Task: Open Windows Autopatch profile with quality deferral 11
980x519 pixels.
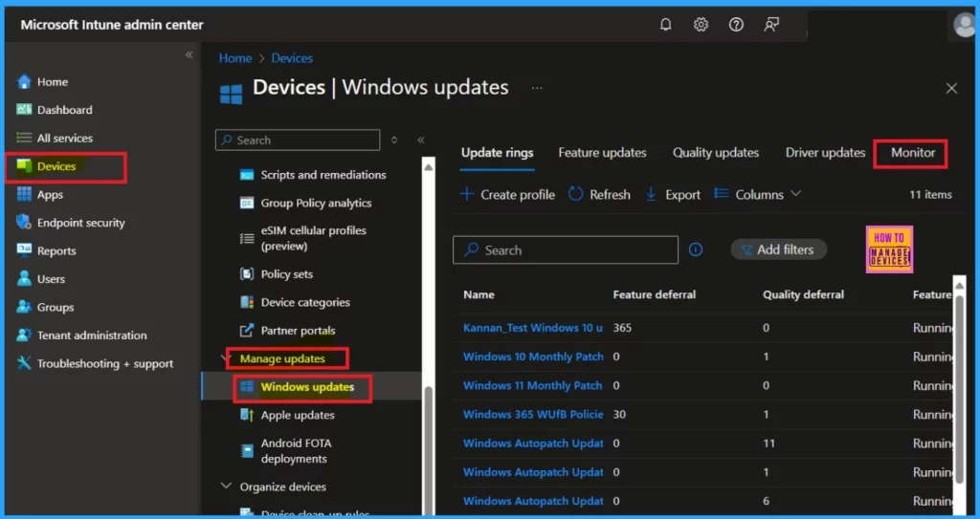Action: pos(533,443)
